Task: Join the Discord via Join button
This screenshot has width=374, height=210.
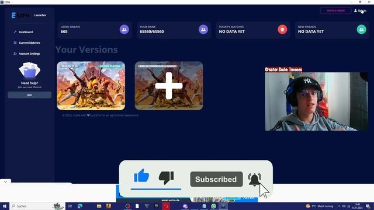Action: click(30, 95)
